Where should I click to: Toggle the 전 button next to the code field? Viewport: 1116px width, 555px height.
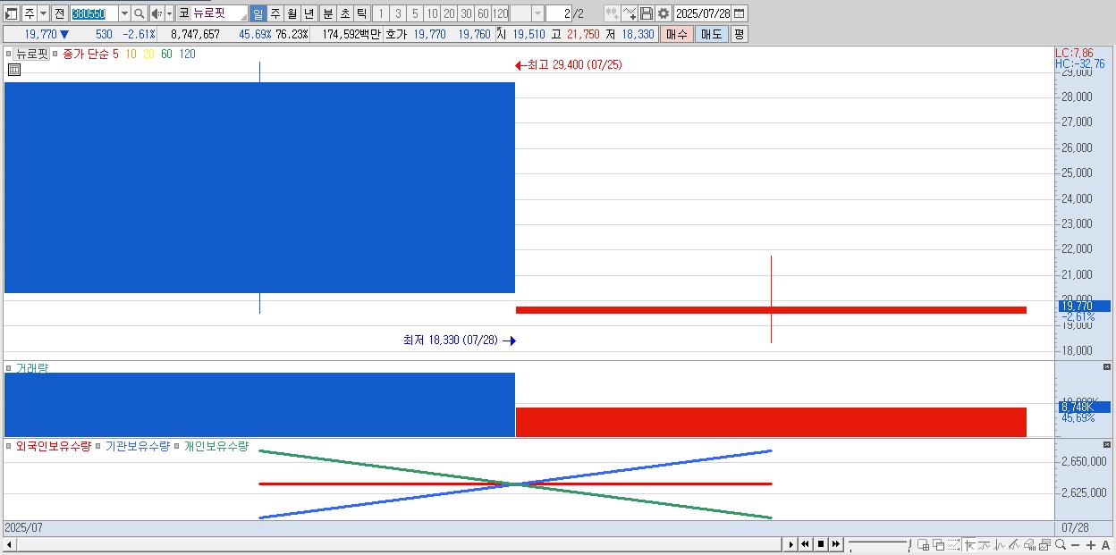click(x=59, y=13)
